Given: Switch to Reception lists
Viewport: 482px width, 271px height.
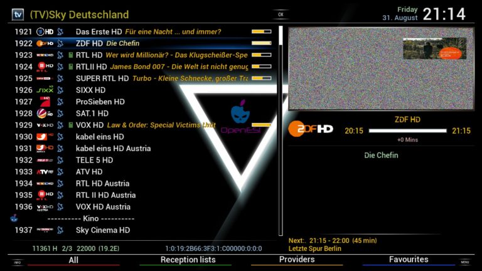Looking at the screenshot, I should pyautogui.click(x=188, y=260).
